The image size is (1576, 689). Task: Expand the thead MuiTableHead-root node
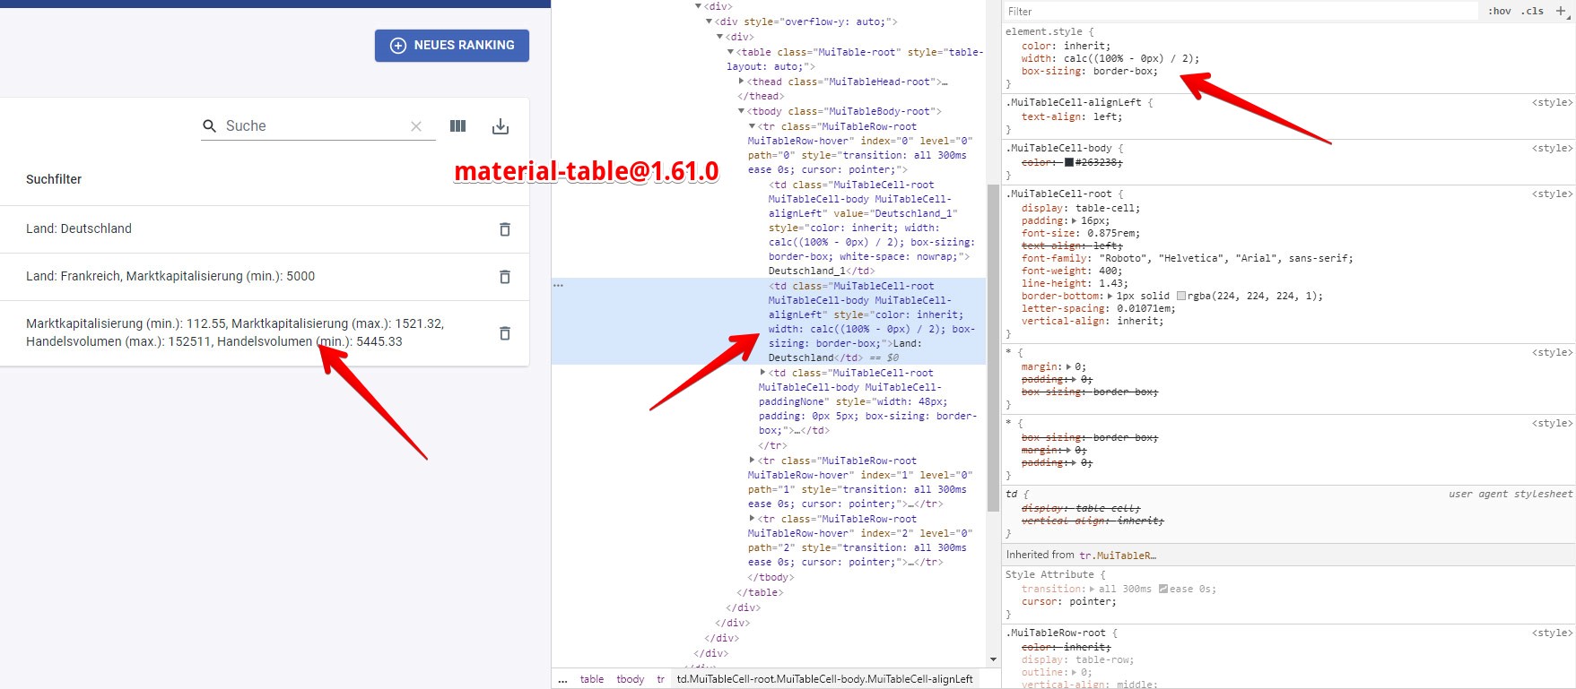pyautogui.click(x=741, y=82)
